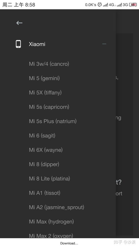Select Mi 6 (sagit)

pyautogui.click(x=42, y=136)
